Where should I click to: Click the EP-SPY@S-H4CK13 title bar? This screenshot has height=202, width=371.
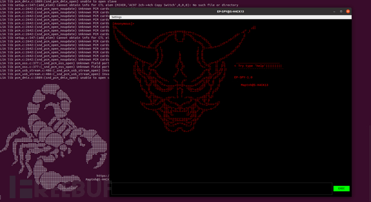tap(231, 11)
